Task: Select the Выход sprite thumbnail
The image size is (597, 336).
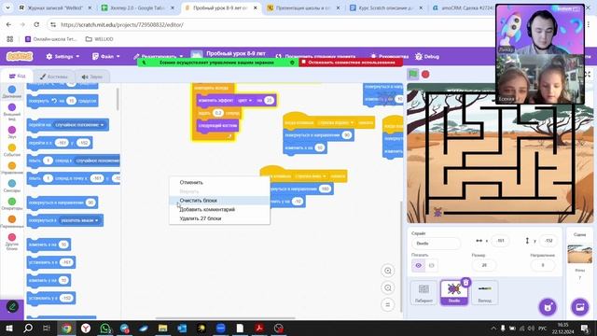Action: pos(485,292)
